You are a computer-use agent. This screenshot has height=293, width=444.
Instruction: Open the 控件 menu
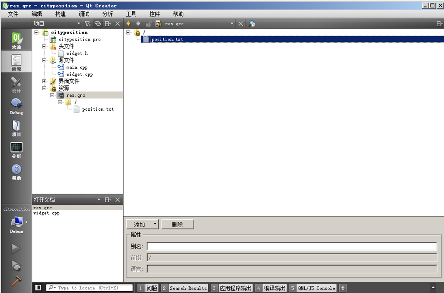tap(154, 14)
